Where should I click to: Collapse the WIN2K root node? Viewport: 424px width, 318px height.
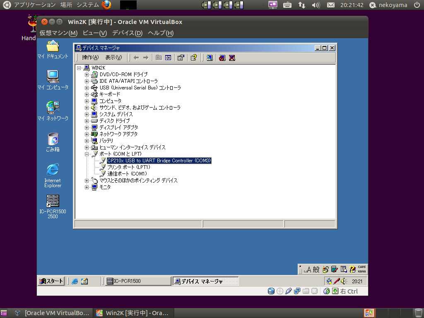click(79, 68)
